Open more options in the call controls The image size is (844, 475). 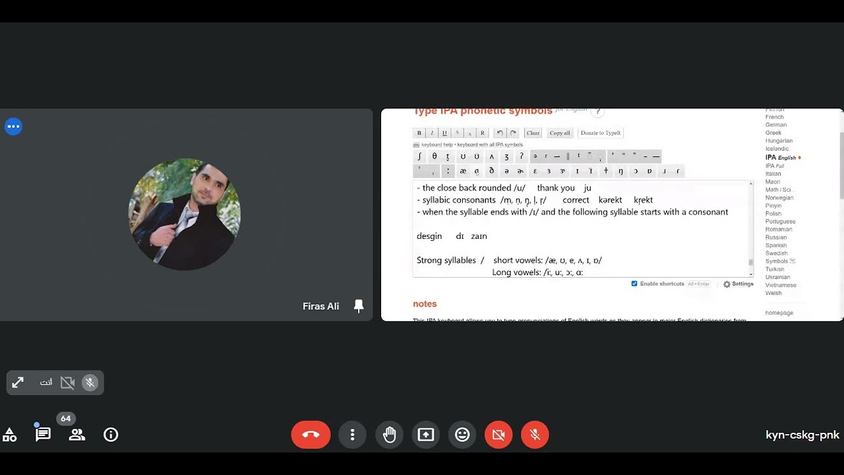pos(353,435)
